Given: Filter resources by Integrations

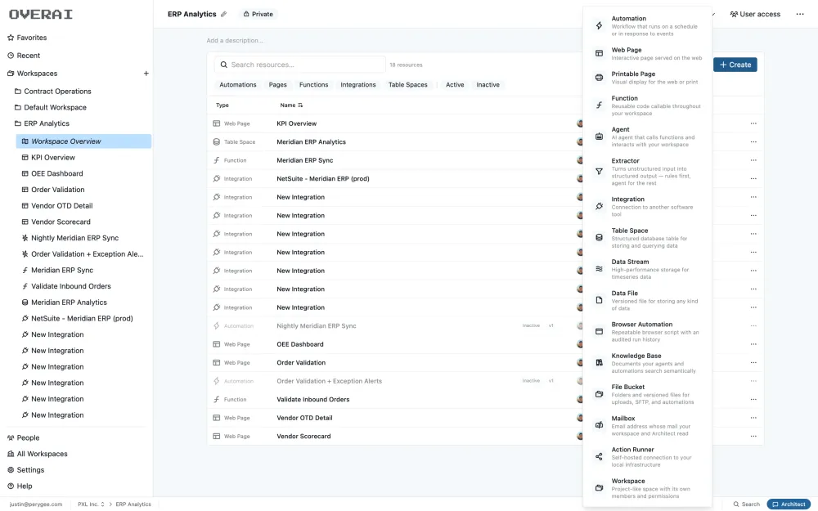Looking at the screenshot, I should pyautogui.click(x=358, y=84).
